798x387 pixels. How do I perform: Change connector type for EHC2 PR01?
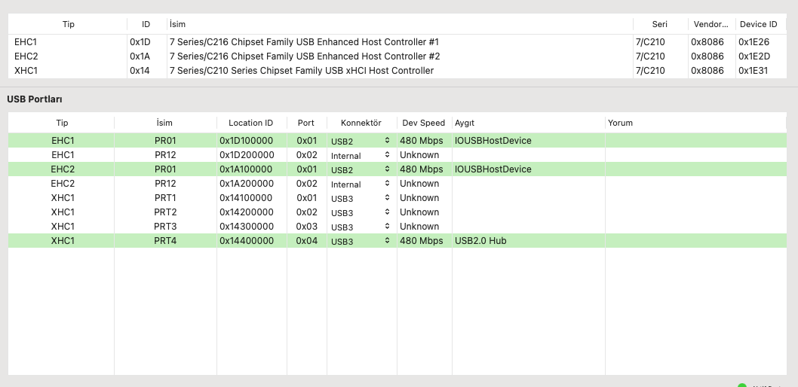(361, 169)
